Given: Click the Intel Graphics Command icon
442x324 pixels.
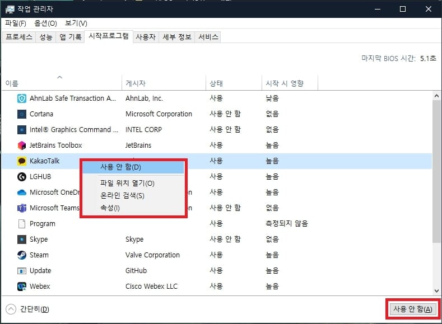Looking at the screenshot, I should pyautogui.click(x=22, y=130).
